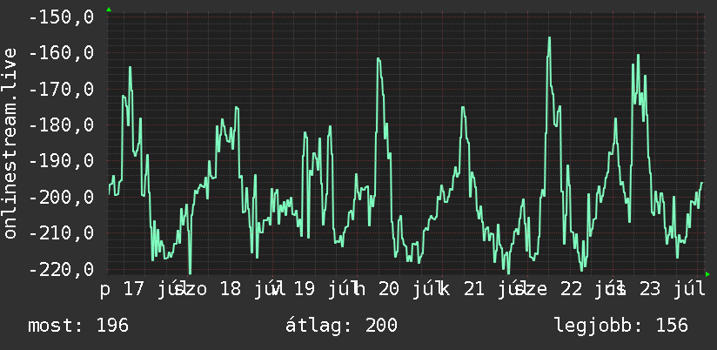Click the -200,0 y-axis label
This screenshot has width=717, height=350.
(x=61, y=197)
